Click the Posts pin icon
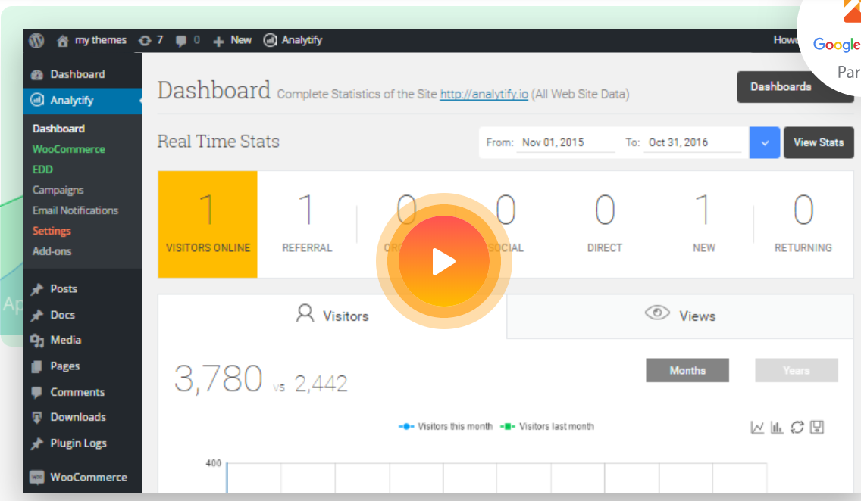861x501 pixels. pyautogui.click(x=37, y=289)
